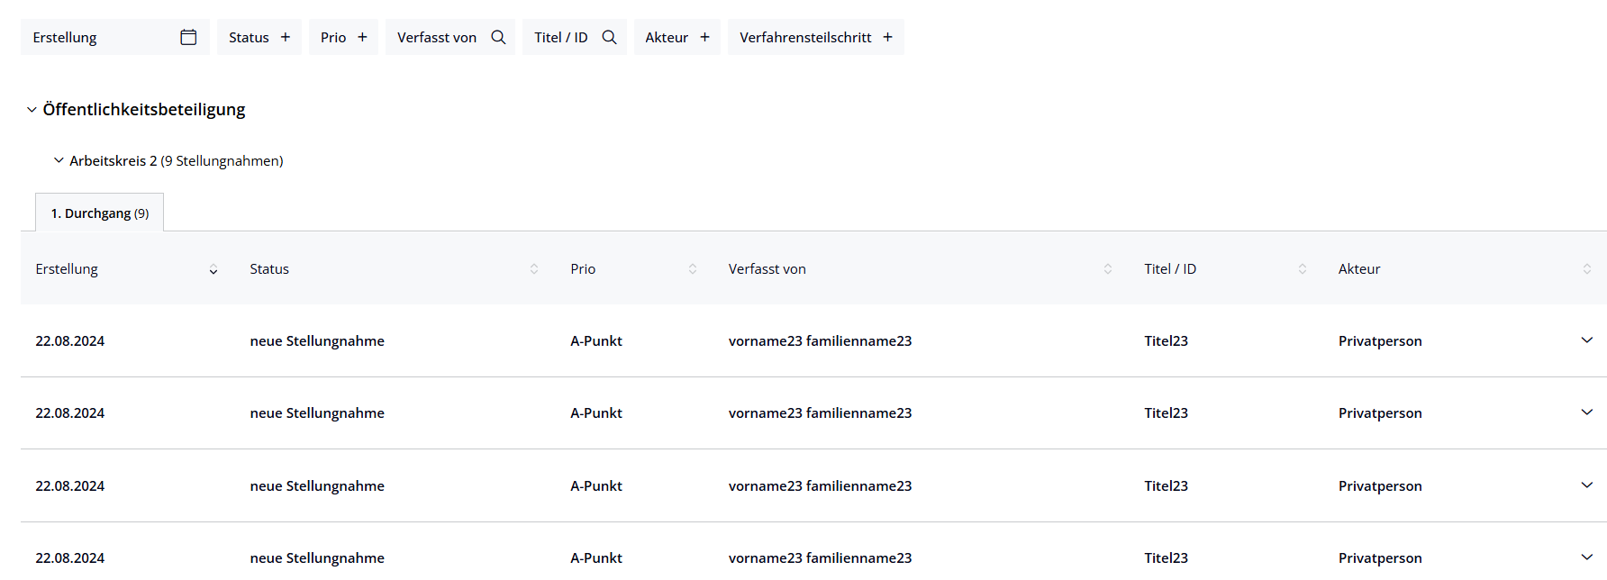This screenshot has width=1607, height=580.
Task: Collapse the Öffentlichkeitsbeteiligung section
Action: tap(32, 110)
